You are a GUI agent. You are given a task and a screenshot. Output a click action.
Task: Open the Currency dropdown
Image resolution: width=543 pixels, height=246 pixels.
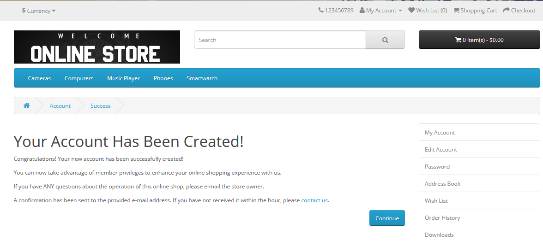click(x=38, y=11)
